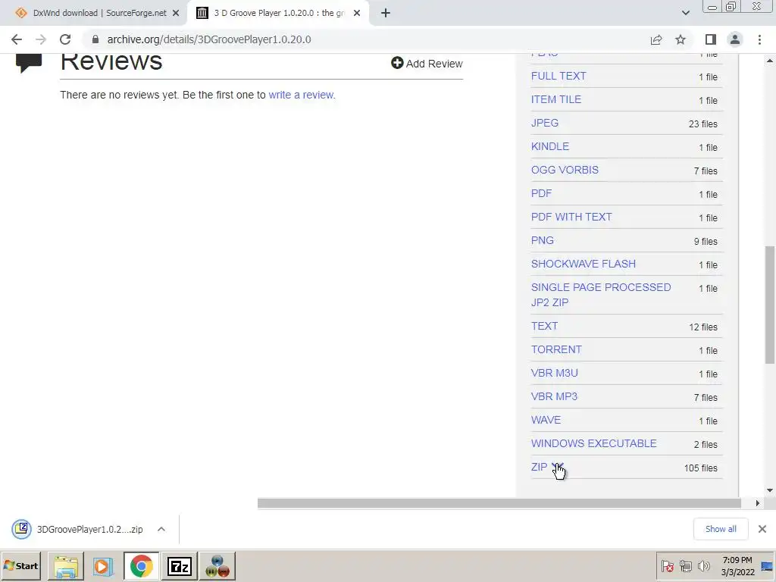Viewport: 776px width, 582px height.
Task: Go forward using the browser forward arrow
Action: click(x=41, y=39)
